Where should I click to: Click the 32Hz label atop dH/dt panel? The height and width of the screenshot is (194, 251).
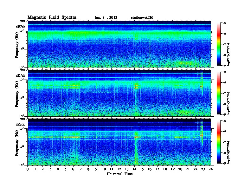click(23, 21)
